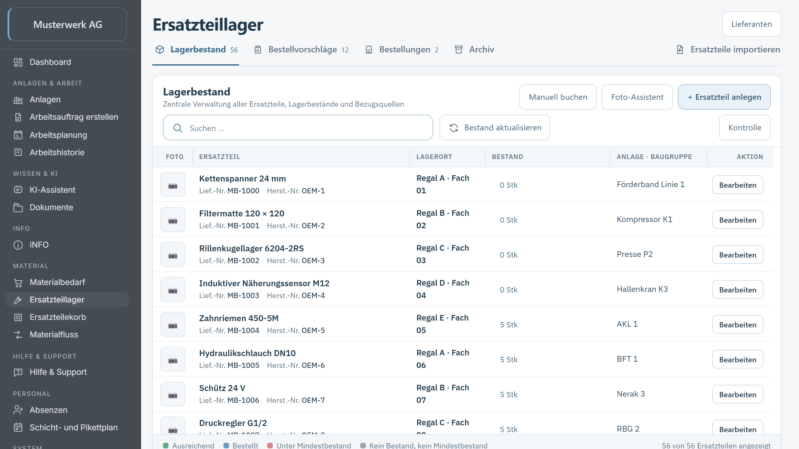The image size is (799, 449).
Task: Click the BESTAND column header
Action: [x=507, y=157]
